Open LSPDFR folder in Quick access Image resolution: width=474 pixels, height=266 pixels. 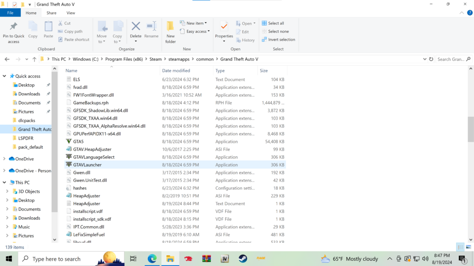click(26, 138)
